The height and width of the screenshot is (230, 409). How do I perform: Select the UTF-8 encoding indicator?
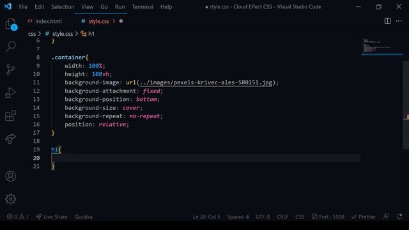pyautogui.click(x=263, y=217)
